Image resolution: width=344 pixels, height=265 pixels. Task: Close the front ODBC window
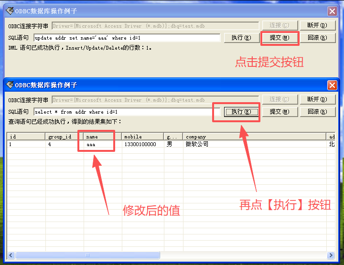pyautogui.click(x=332, y=85)
